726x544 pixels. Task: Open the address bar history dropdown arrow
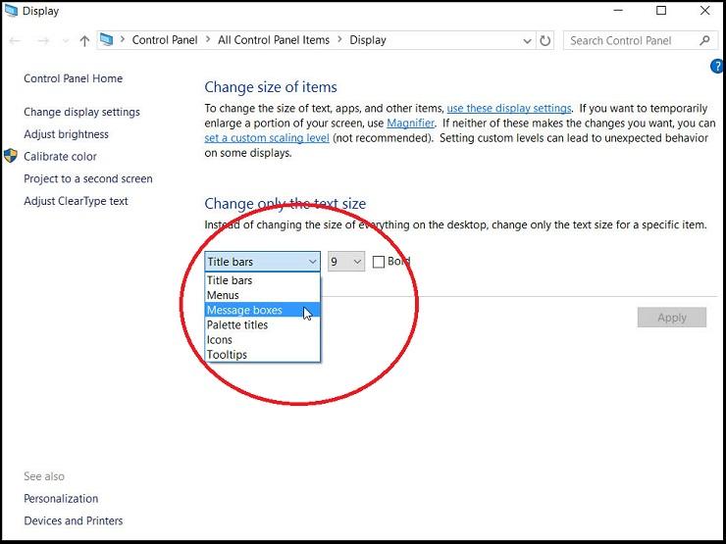point(527,40)
